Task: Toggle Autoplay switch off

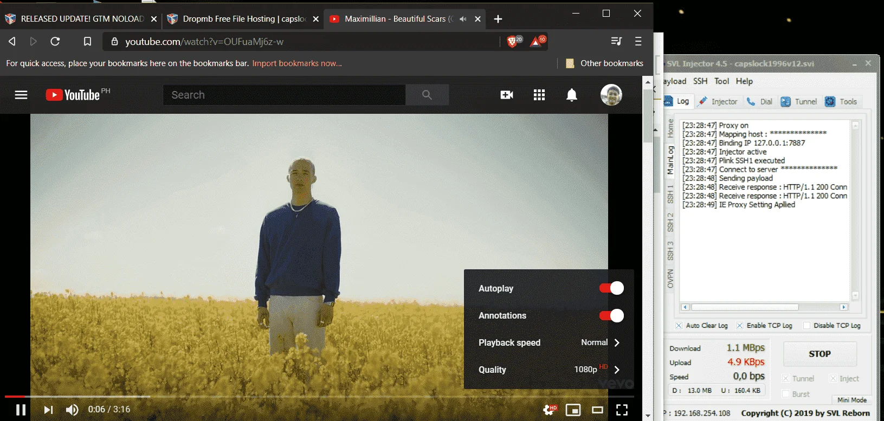Action: pos(611,288)
